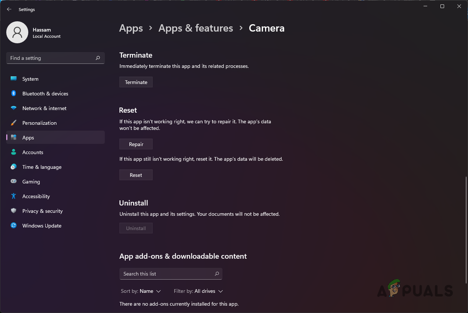Click the Bluetooth & devices icon
468x313 pixels.
tap(14, 94)
